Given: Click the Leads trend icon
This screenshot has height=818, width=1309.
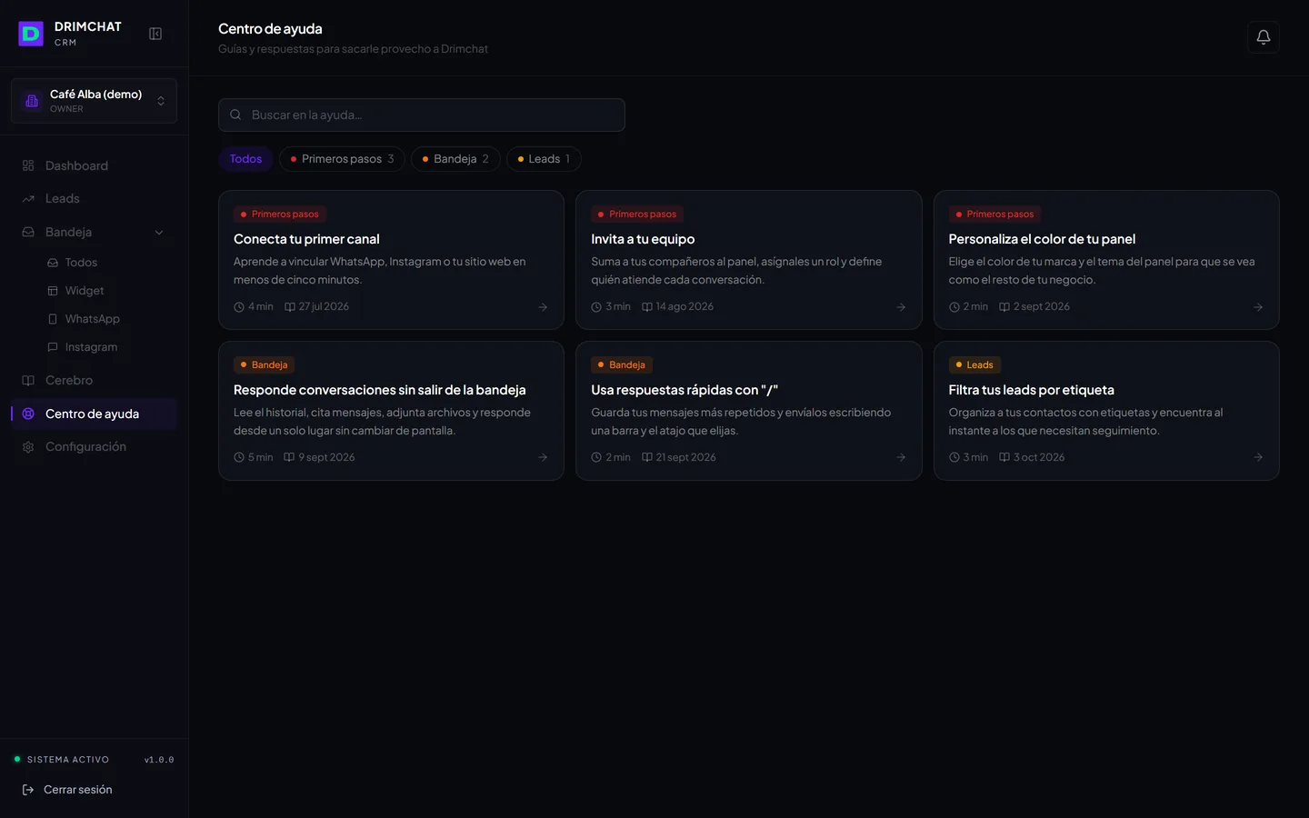Looking at the screenshot, I should [28, 199].
